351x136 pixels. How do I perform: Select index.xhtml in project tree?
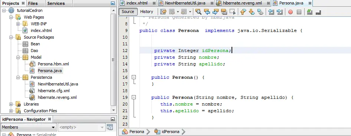(x=41, y=30)
